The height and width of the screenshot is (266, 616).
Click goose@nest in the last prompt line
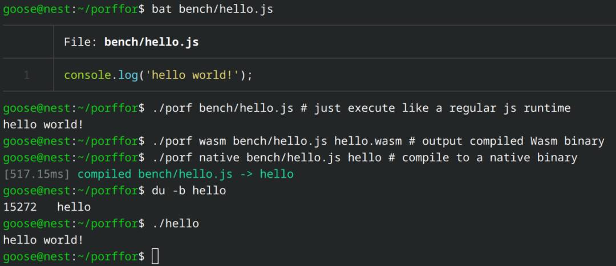36,256
